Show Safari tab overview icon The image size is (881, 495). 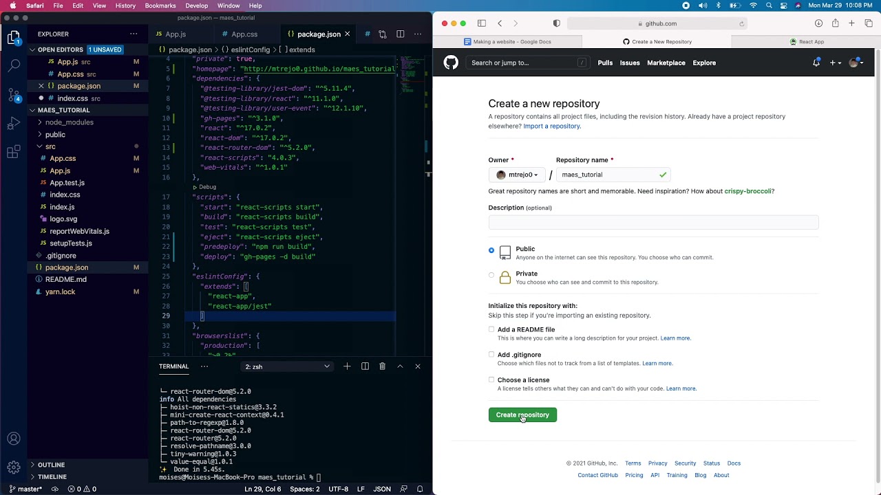869,23
